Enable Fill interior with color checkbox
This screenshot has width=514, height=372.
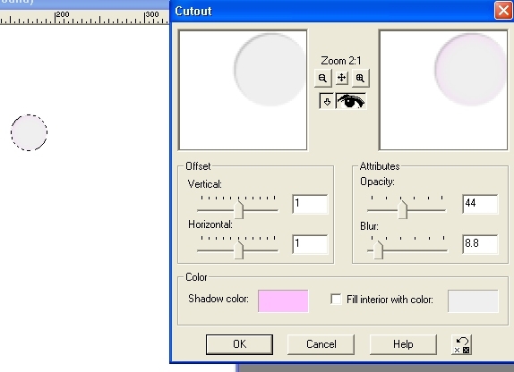point(336,300)
